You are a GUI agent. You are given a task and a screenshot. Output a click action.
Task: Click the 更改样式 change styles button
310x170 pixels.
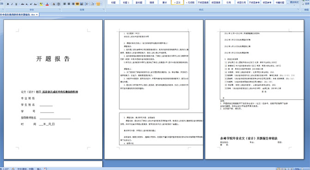pos(294,2)
